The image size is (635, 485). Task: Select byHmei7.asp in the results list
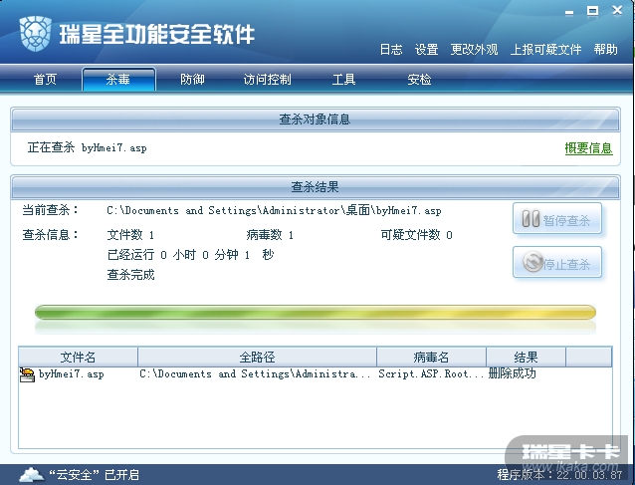[x=72, y=374]
